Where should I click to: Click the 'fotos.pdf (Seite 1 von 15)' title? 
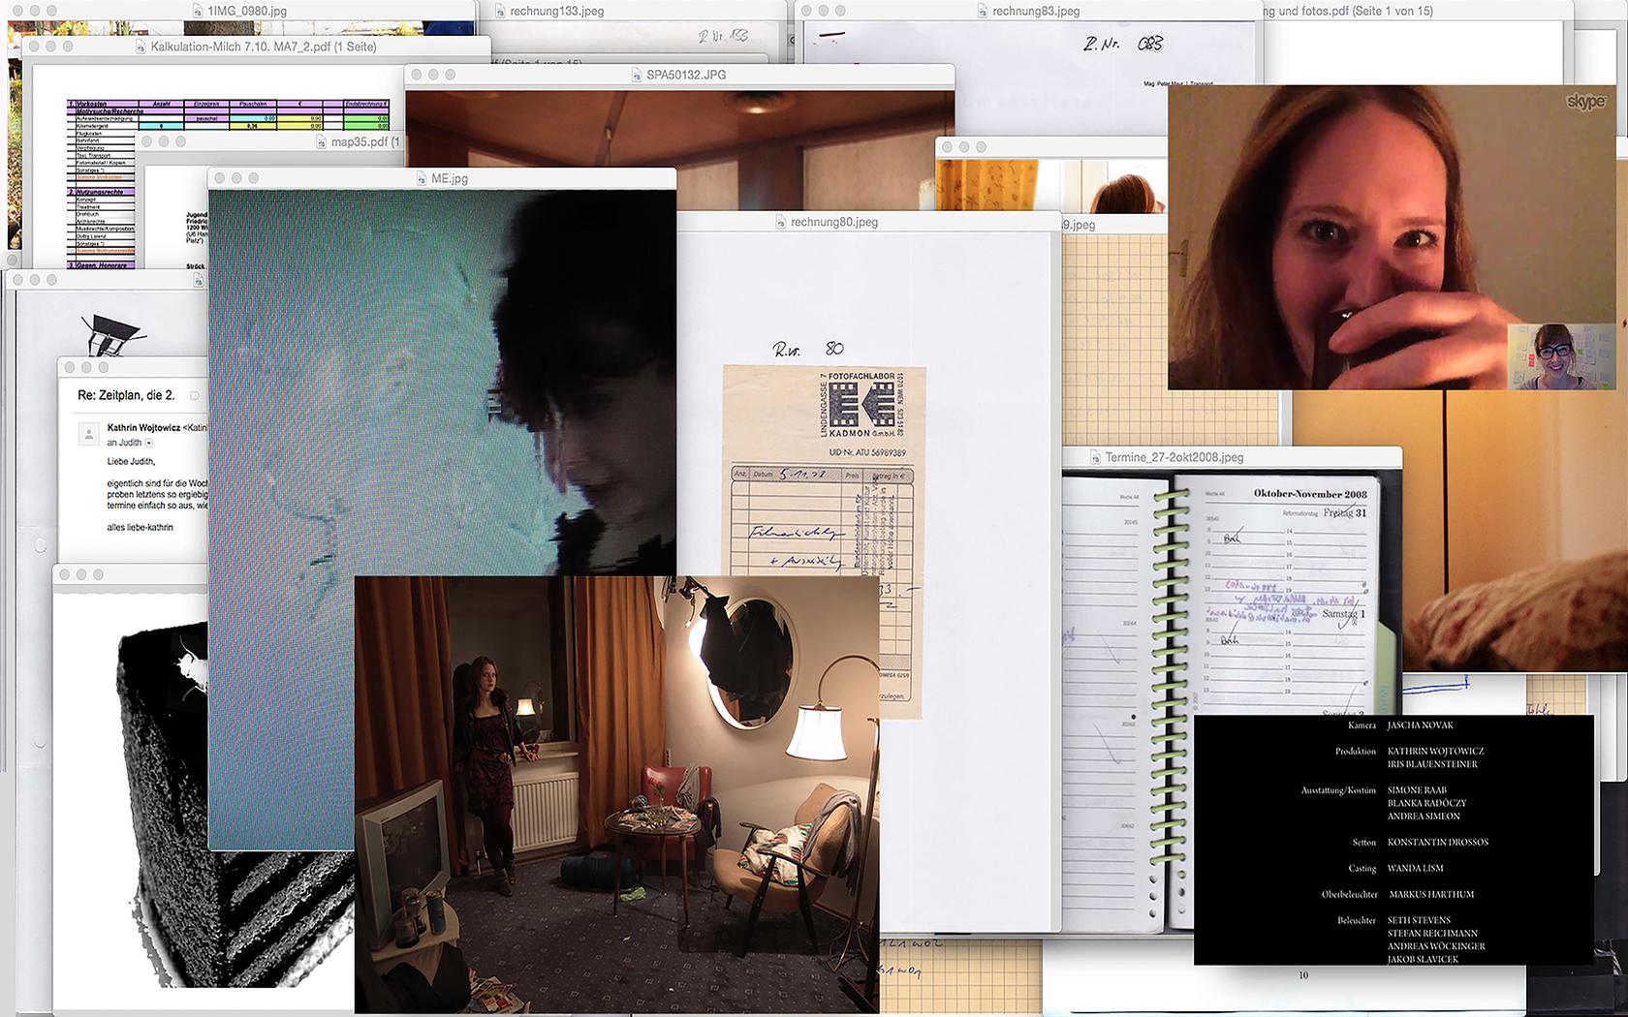point(1367,11)
